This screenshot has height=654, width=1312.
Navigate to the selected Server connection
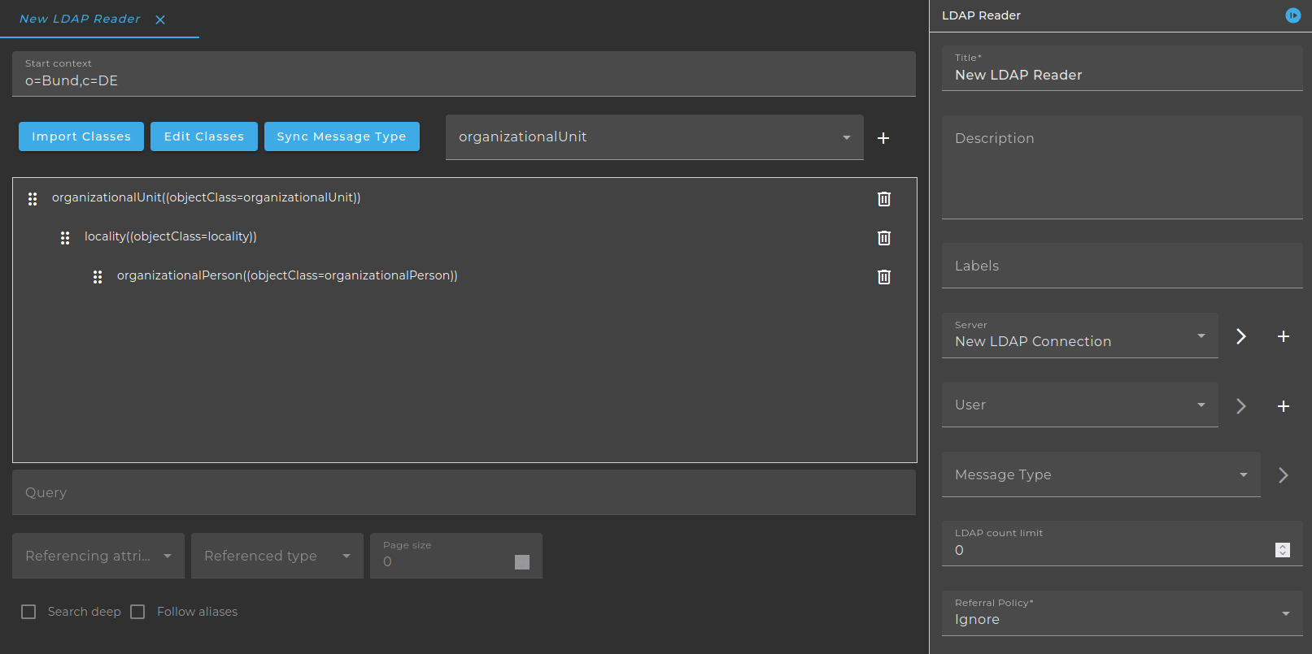click(x=1241, y=336)
